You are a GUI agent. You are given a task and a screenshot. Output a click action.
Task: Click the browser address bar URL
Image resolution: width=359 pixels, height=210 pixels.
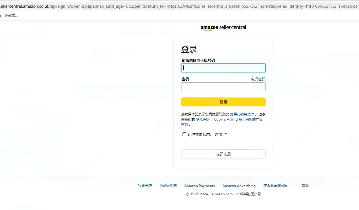tap(180, 6)
